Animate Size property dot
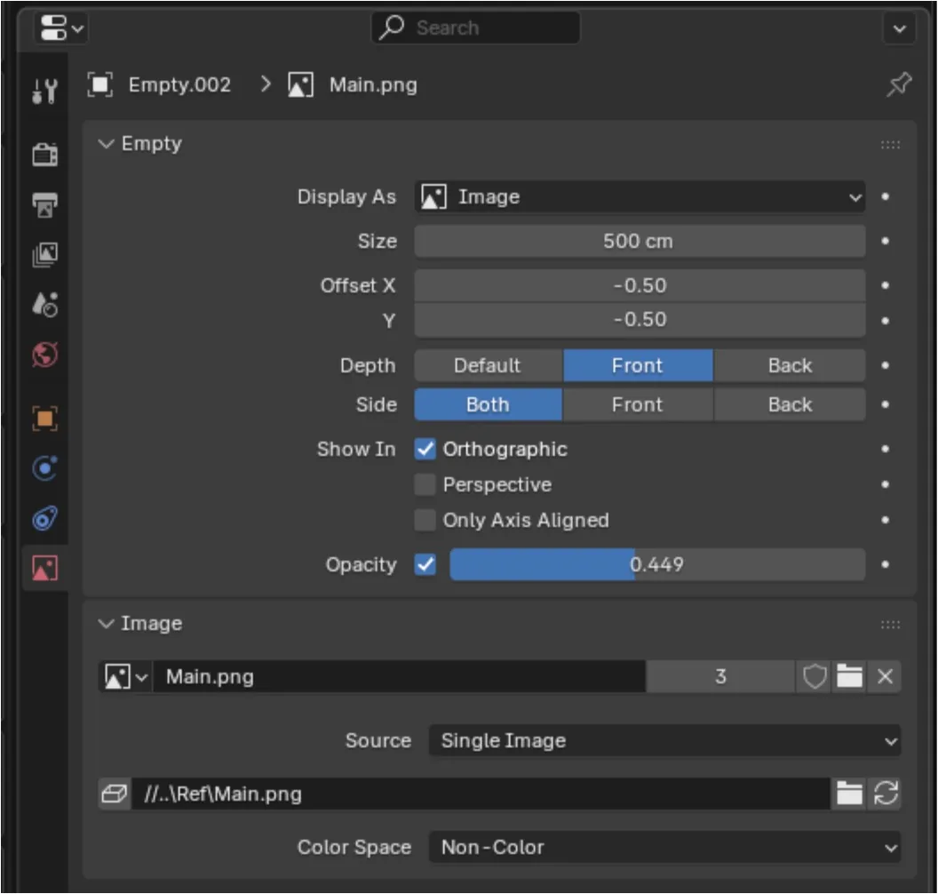Screen dimensions: 938x894 point(886,241)
